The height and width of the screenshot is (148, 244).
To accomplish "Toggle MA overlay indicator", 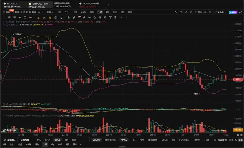I will pyautogui.click(x=39, y=140).
